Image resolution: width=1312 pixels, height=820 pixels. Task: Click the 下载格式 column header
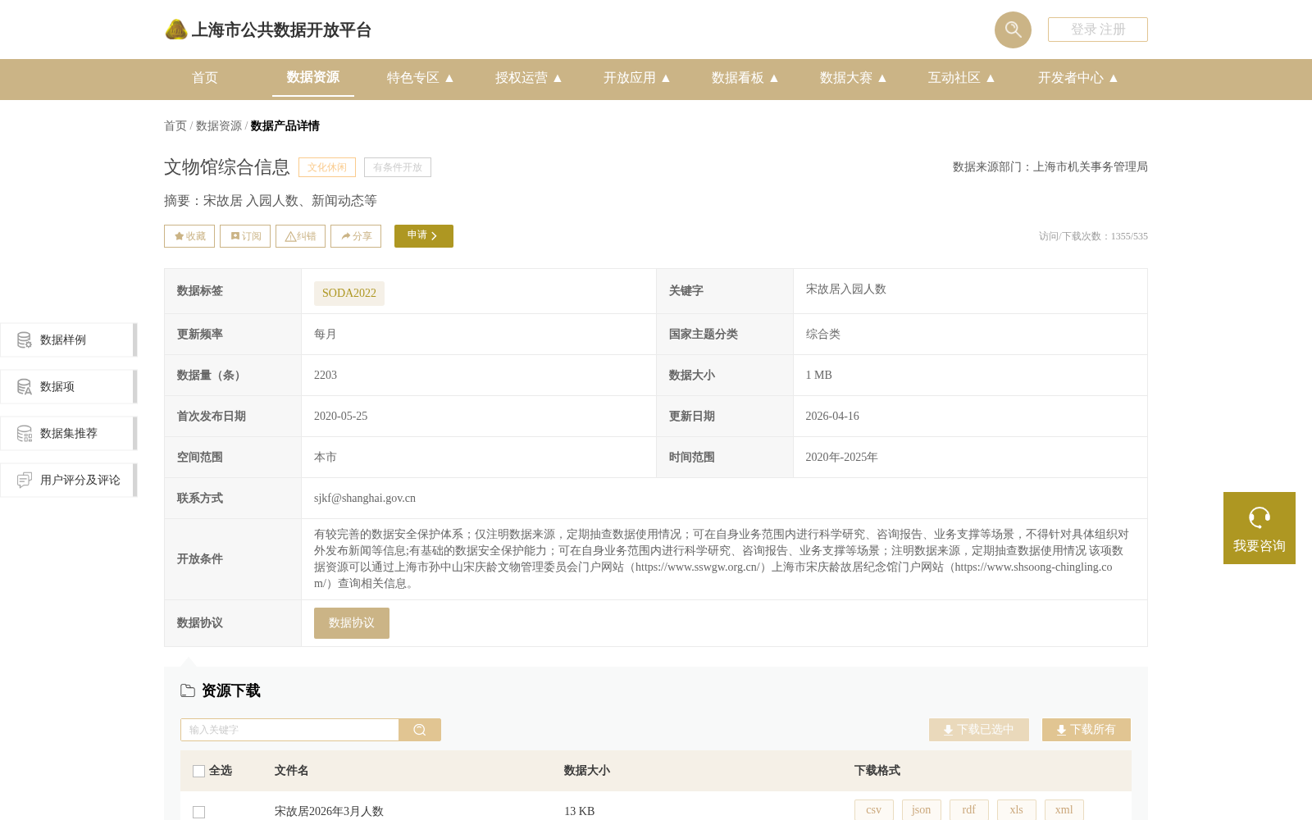click(x=877, y=771)
